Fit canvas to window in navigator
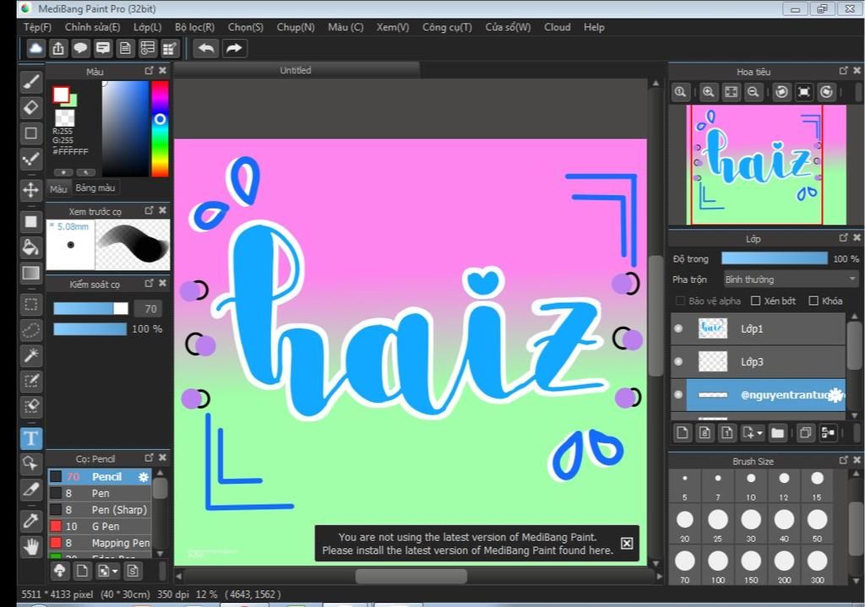This screenshot has width=865, height=607. (731, 92)
